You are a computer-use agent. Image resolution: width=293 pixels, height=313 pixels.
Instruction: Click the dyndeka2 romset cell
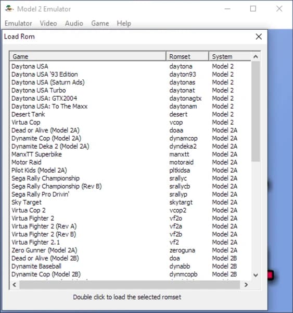pos(183,146)
